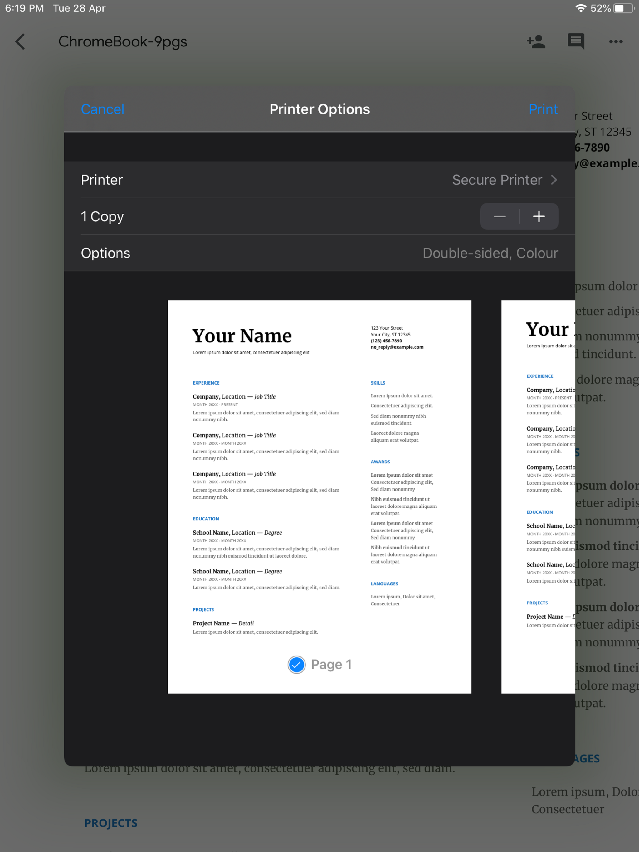639x852 pixels.
Task: Increase copies with plus button
Action: (x=539, y=216)
